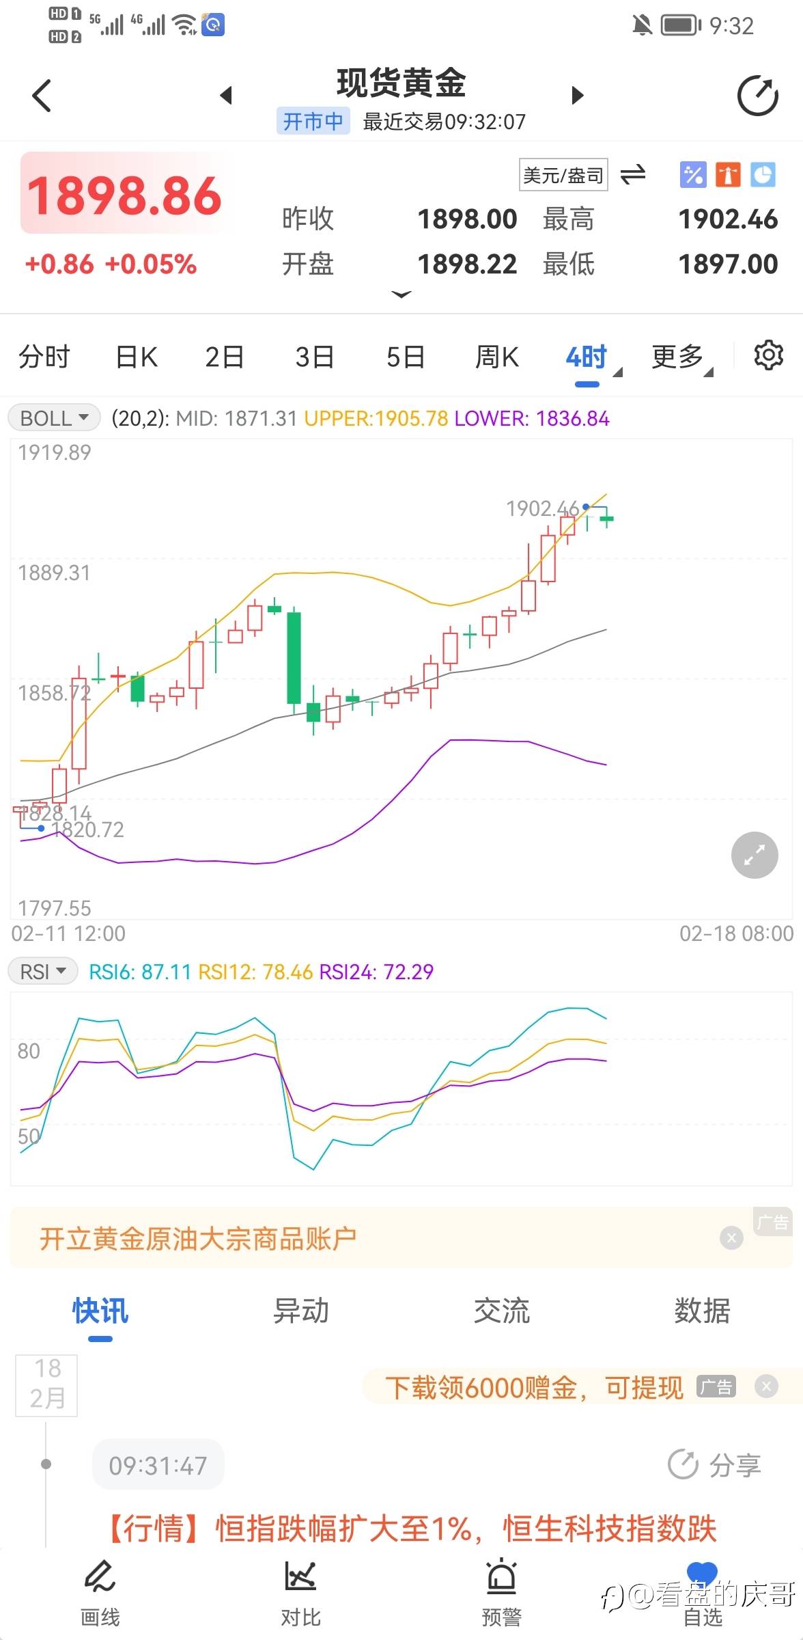Screen dimensions: 803x1640
Task: Select the 异动 tab
Action: tap(300, 1311)
